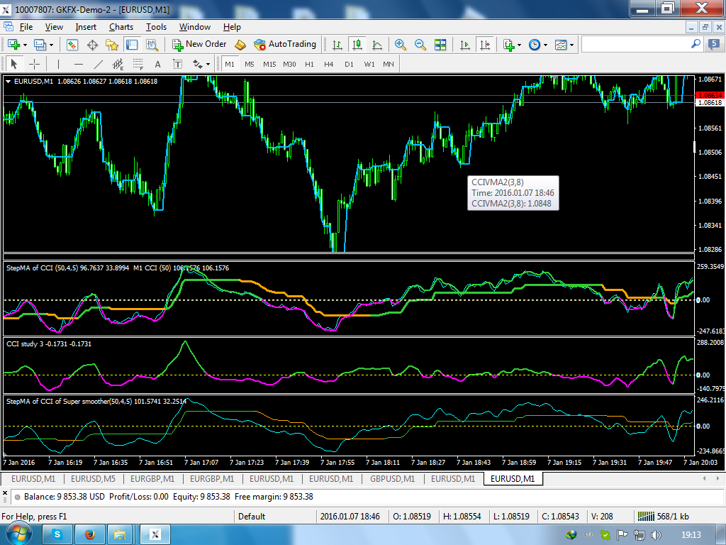This screenshot has height=545, width=726.
Task: Select the Crosshair cursor tool
Action: point(34,65)
